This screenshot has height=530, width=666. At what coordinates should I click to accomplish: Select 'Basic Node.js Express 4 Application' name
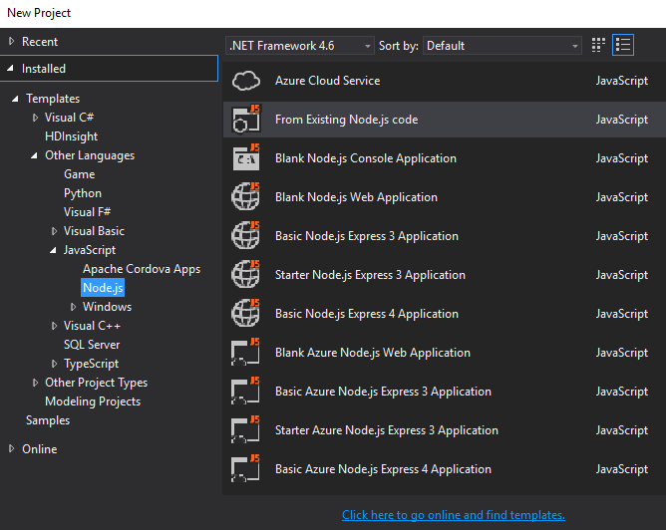[x=367, y=314]
